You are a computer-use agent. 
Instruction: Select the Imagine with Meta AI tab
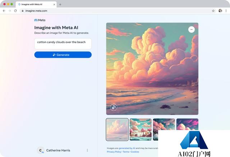(36, 4)
